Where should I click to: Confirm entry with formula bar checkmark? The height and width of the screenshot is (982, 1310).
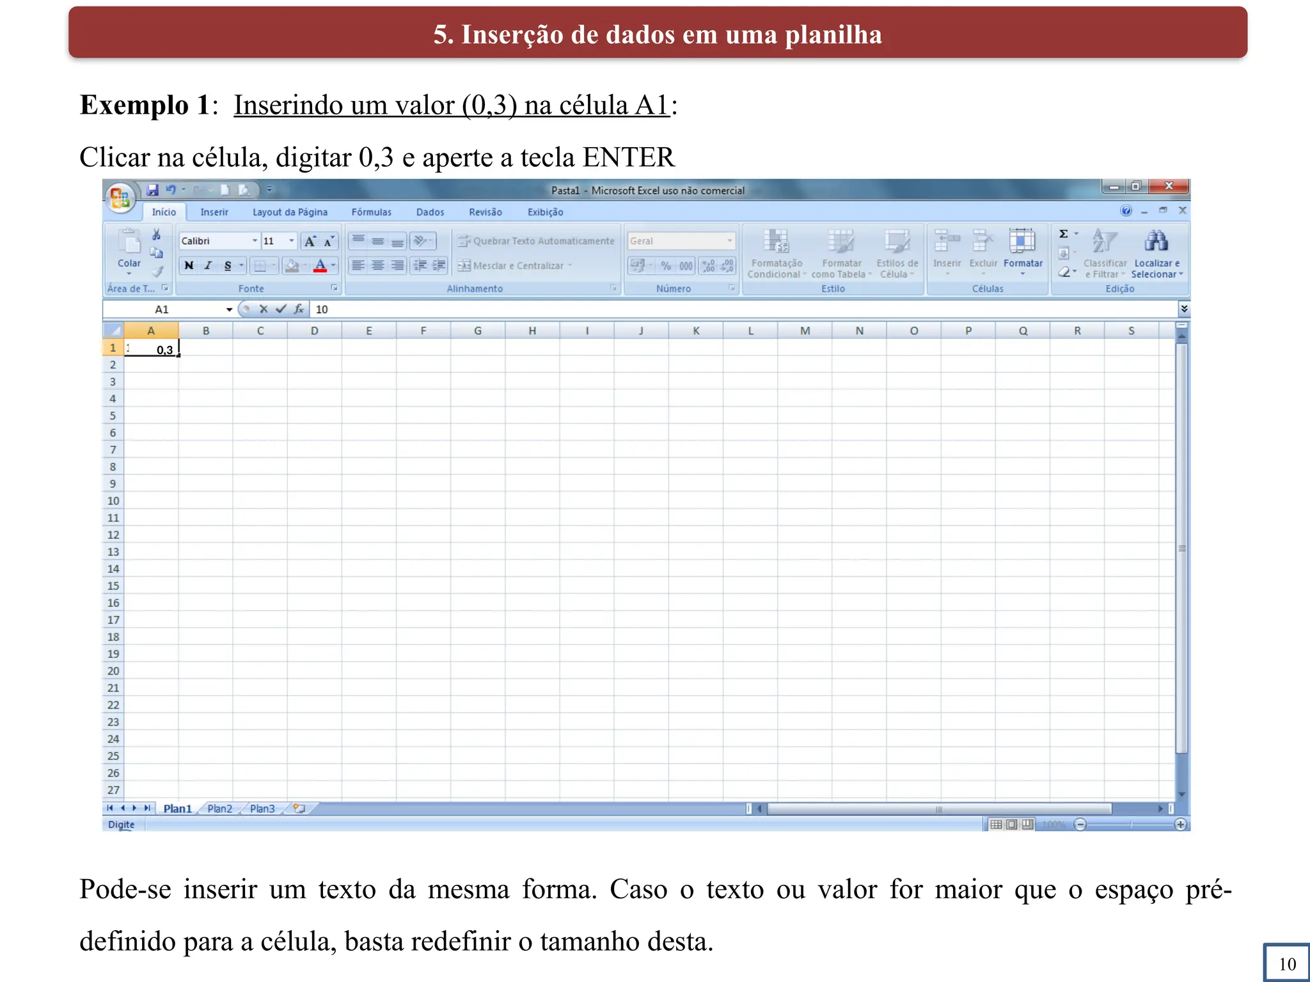pyautogui.click(x=280, y=309)
